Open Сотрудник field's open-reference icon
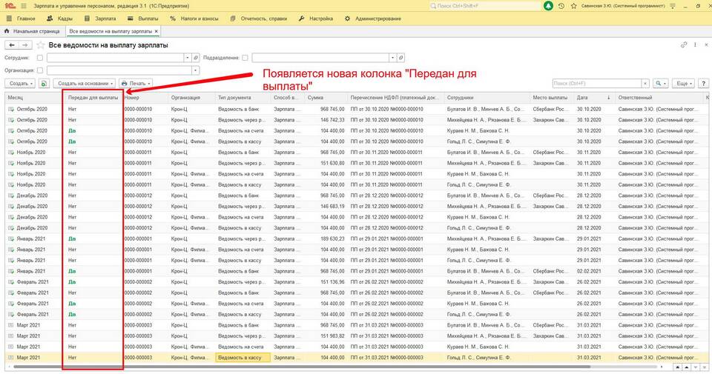Viewport: 712px width, 374px height. tap(196, 58)
